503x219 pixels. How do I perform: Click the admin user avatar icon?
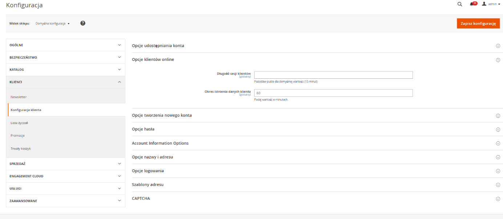pos(484,4)
